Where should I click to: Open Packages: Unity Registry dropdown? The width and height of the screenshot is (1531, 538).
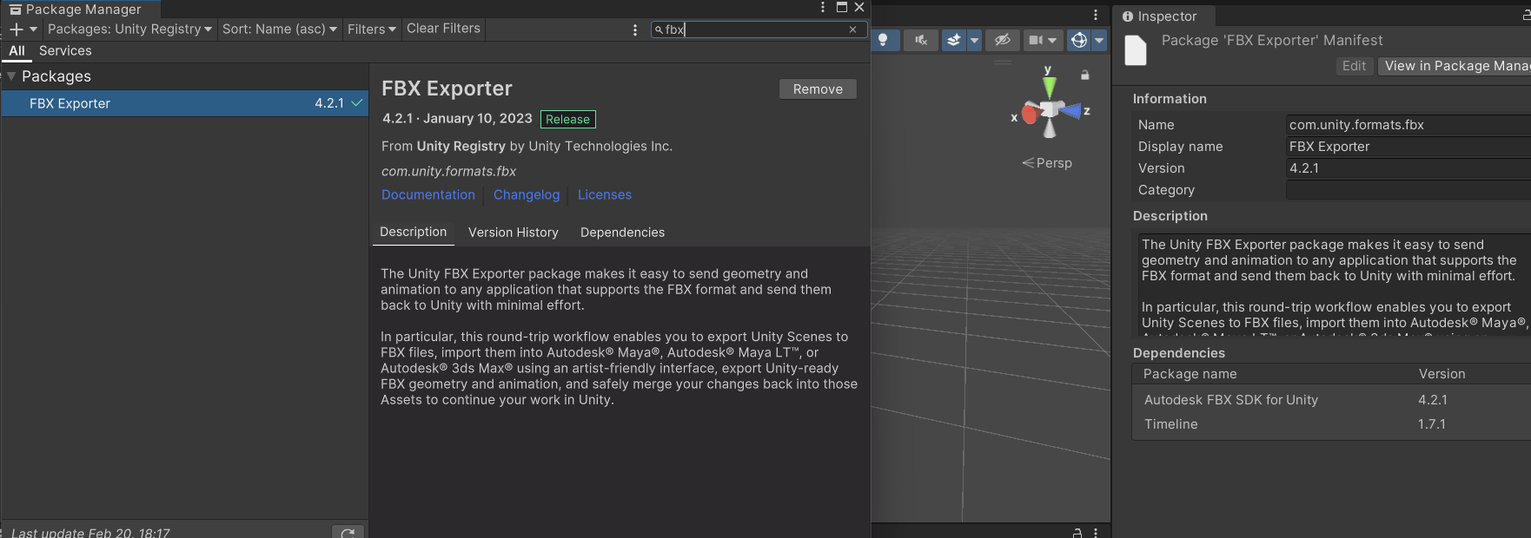(129, 29)
